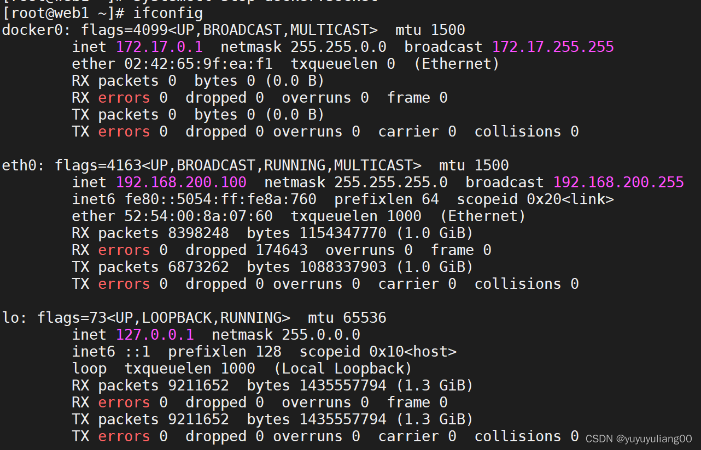
Task: Click lo scopeid 0x10<host>
Action: click(378, 351)
